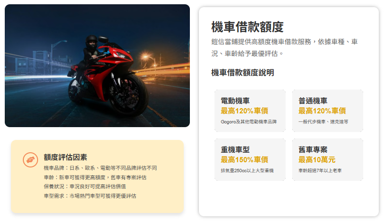This screenshot has height=222, width=385.
Task: Click the Gogoro及其他電動機車品牌 description
Action: (249, 121)
